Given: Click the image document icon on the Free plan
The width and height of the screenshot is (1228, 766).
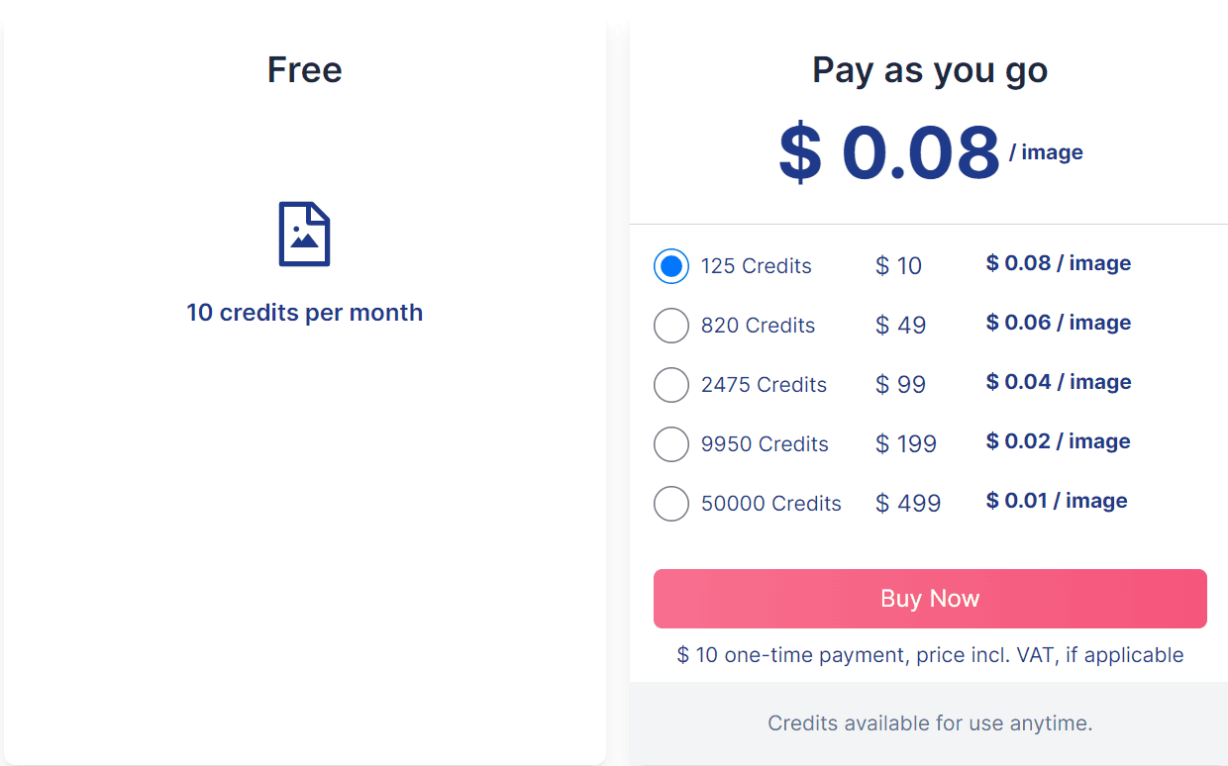Looking at the screenshot, I should coord(304,234).
